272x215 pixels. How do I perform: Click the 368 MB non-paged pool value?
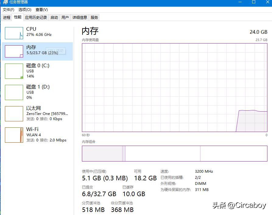pyautogui.click(x=122, y=210)
